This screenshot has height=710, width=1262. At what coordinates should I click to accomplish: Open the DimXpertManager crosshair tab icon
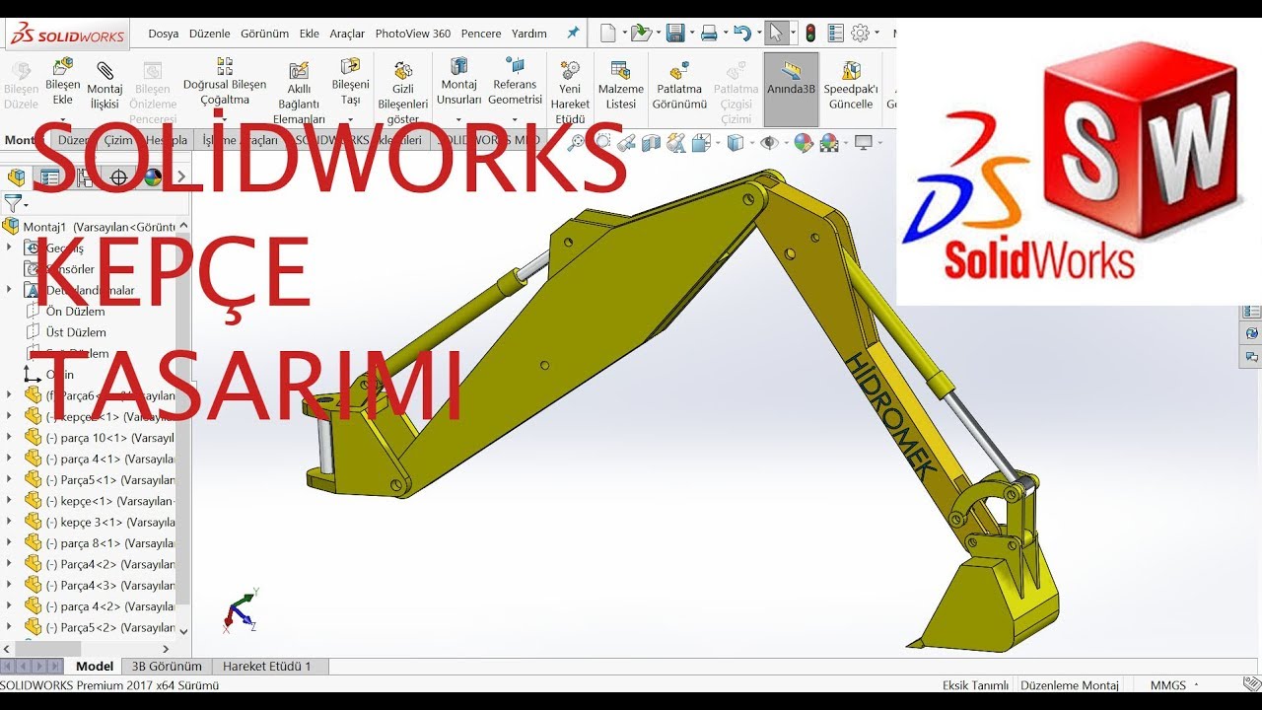pyautogui.click(x=119, y=177)
